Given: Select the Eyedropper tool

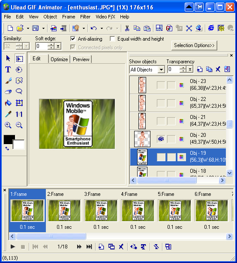Looking at the screenshot, I should [x=8, y=114].
